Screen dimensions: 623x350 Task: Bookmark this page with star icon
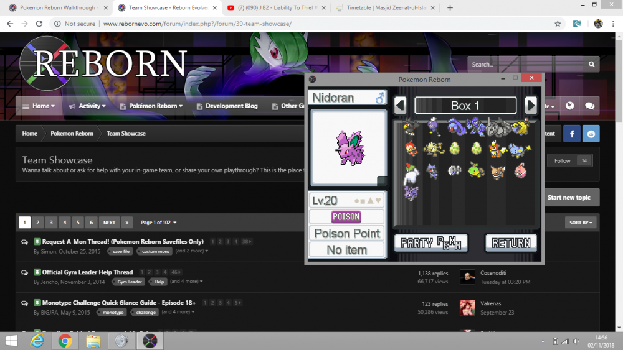tap(558, 24)
